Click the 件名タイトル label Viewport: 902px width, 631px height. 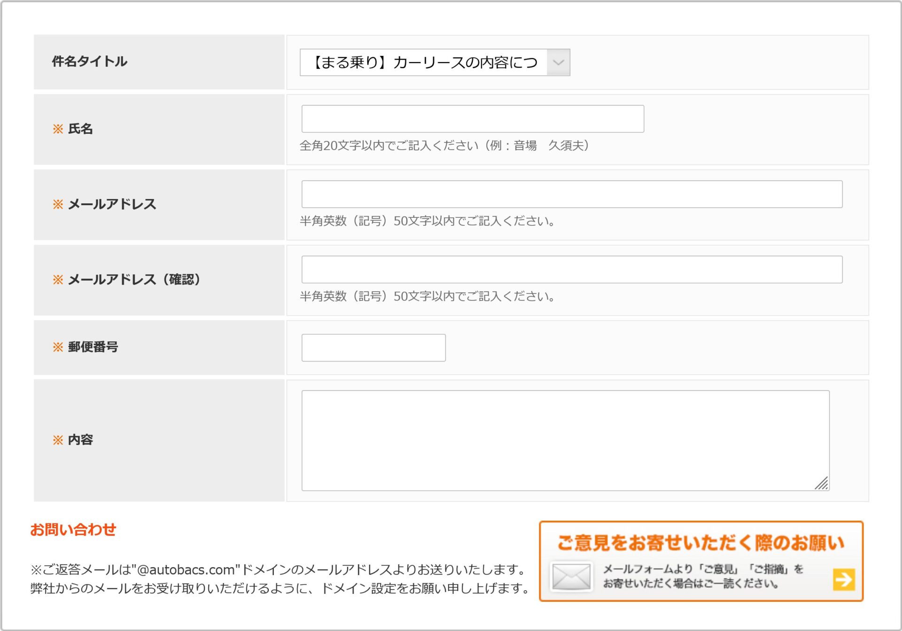[89, 62]
